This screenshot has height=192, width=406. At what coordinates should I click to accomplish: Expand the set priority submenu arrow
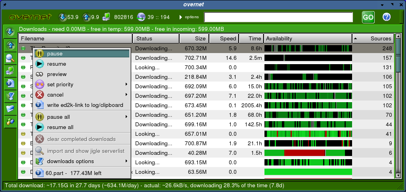126,84
